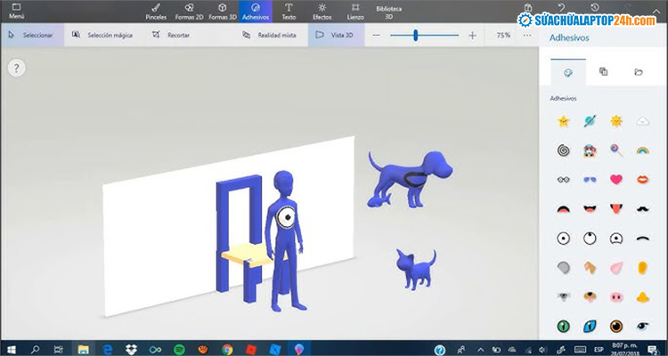
Task: Toggle Realidad mixta mode
Action: pyautogui.click(x=270, y=35)
